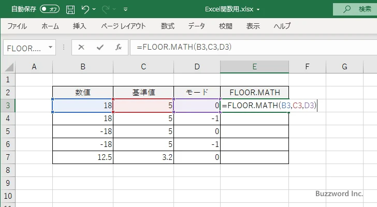The image size is (377, 207).
Task: Select column E header
Action: [x=254, y=67]
